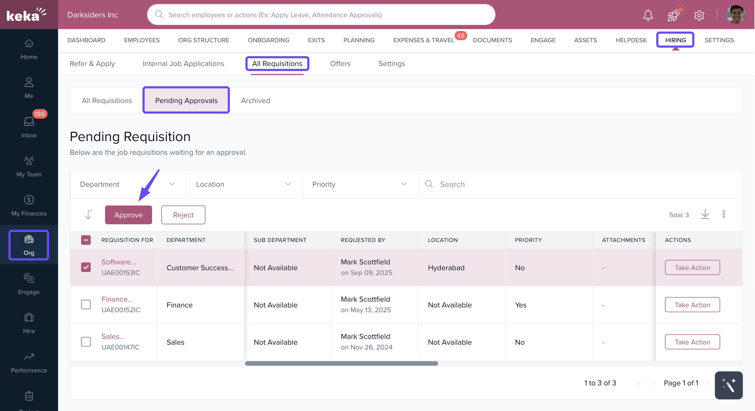Download the requisitions list
This screenshot has height=411, width=755.
(x=705, y=214)
